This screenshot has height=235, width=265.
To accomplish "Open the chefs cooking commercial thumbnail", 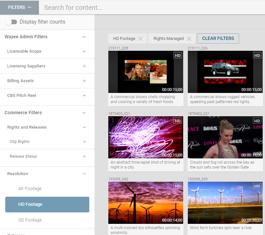I will 146,72.
